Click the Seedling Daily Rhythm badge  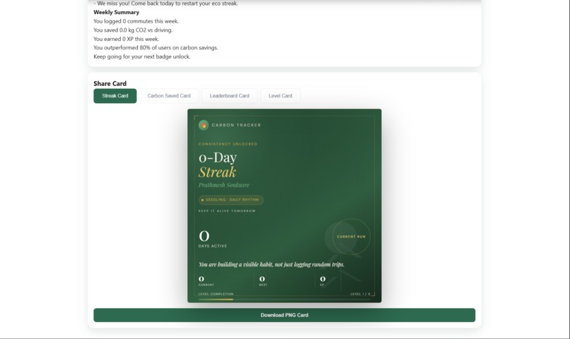(231, 200)
